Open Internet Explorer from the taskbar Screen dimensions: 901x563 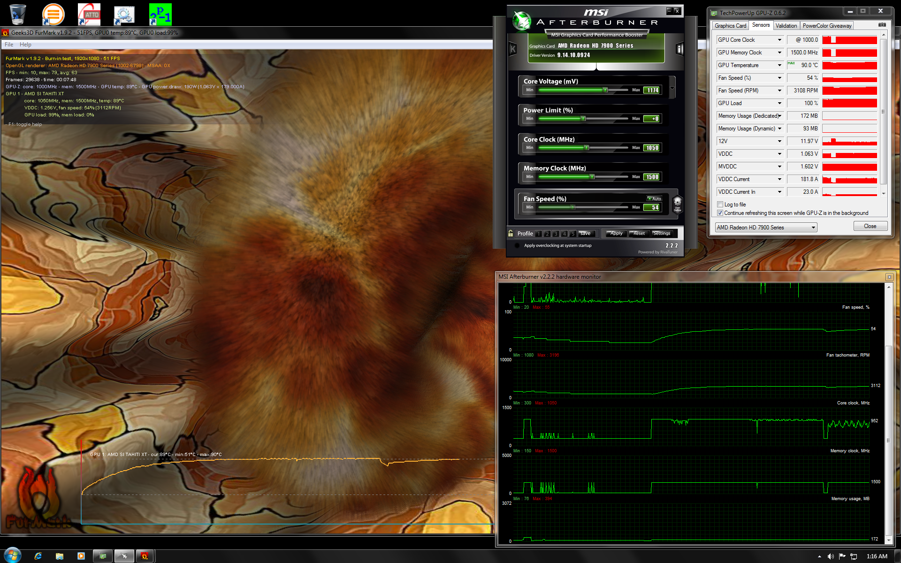tap(38, 556)
